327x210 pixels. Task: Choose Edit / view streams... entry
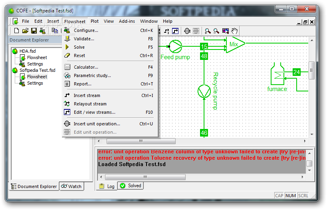click(110, 112)
